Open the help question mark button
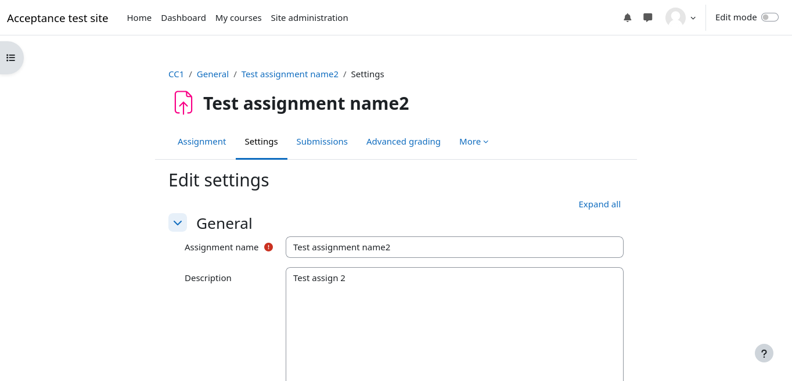The width and height of the screenshot is (792, 381). click(764, 353)
